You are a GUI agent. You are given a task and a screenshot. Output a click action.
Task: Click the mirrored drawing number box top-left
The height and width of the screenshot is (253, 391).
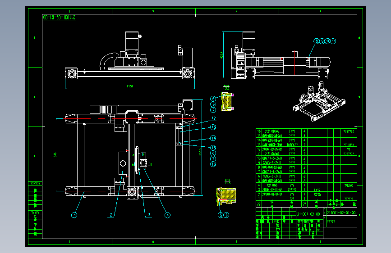coord(60,18)
